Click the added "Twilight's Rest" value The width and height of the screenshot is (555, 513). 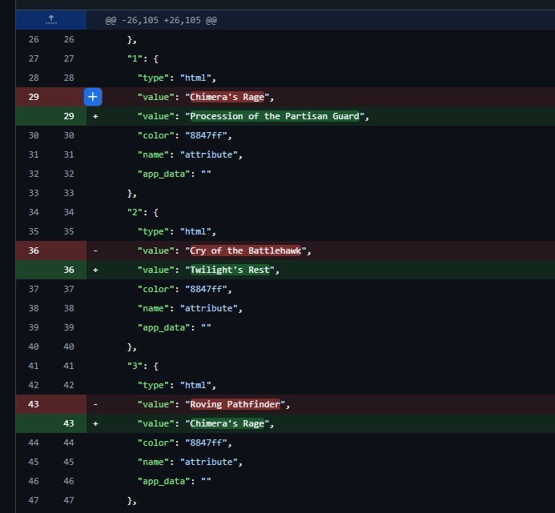pos(232,270)
